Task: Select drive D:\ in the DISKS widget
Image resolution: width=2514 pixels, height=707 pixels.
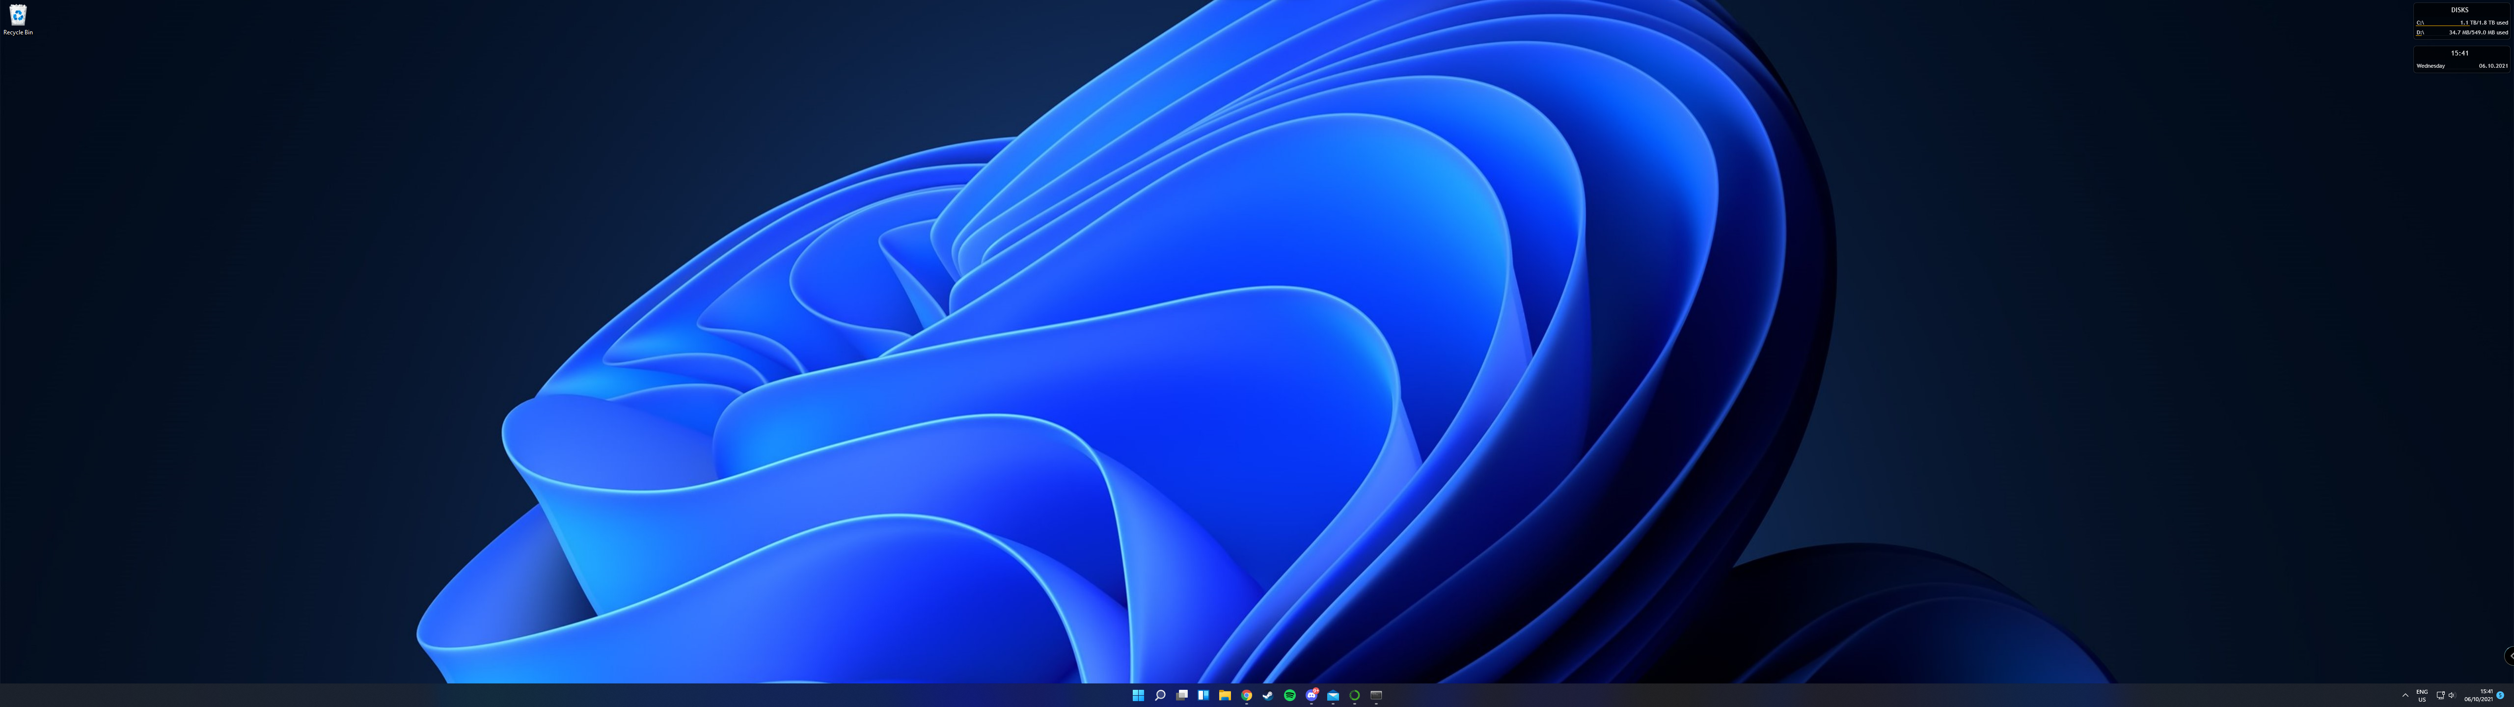Action: (x=2459, y=31)
